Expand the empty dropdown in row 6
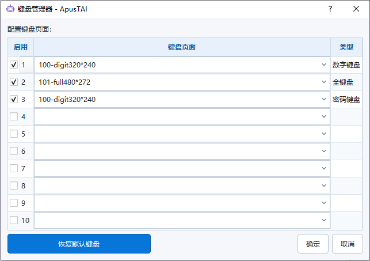The height and width of the screenshot is (261, 370). 182,151
